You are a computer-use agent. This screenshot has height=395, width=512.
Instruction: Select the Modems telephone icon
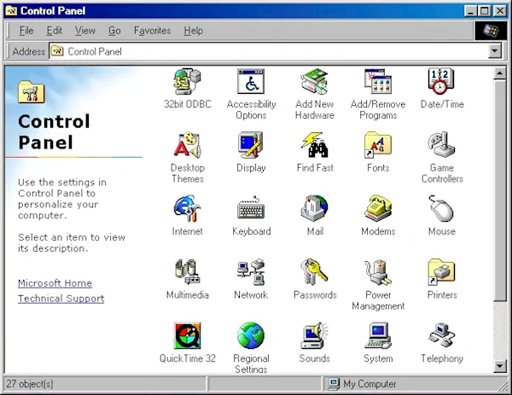coord(378,209)
